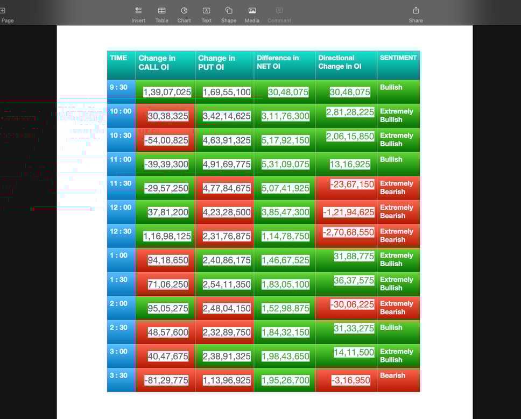521x419 pixels.
Task: Click the cell with 3,42,14,625
Action: 224,116
